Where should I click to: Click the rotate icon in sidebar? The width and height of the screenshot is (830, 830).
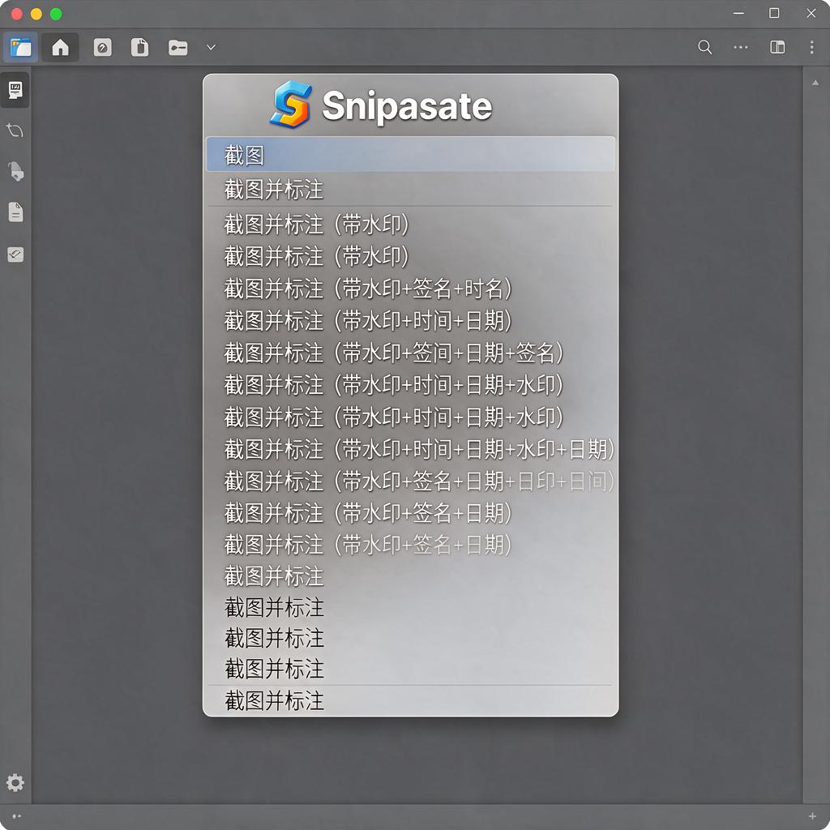[x=15, y=130]
